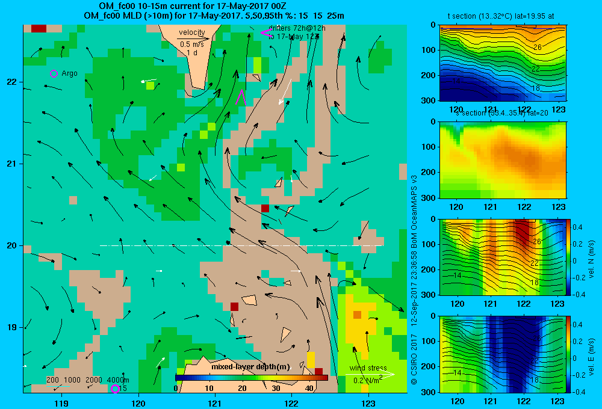Click the 'mixed-layer depth(m)' label
The image size is (602, 409).
tap(250, 367)
